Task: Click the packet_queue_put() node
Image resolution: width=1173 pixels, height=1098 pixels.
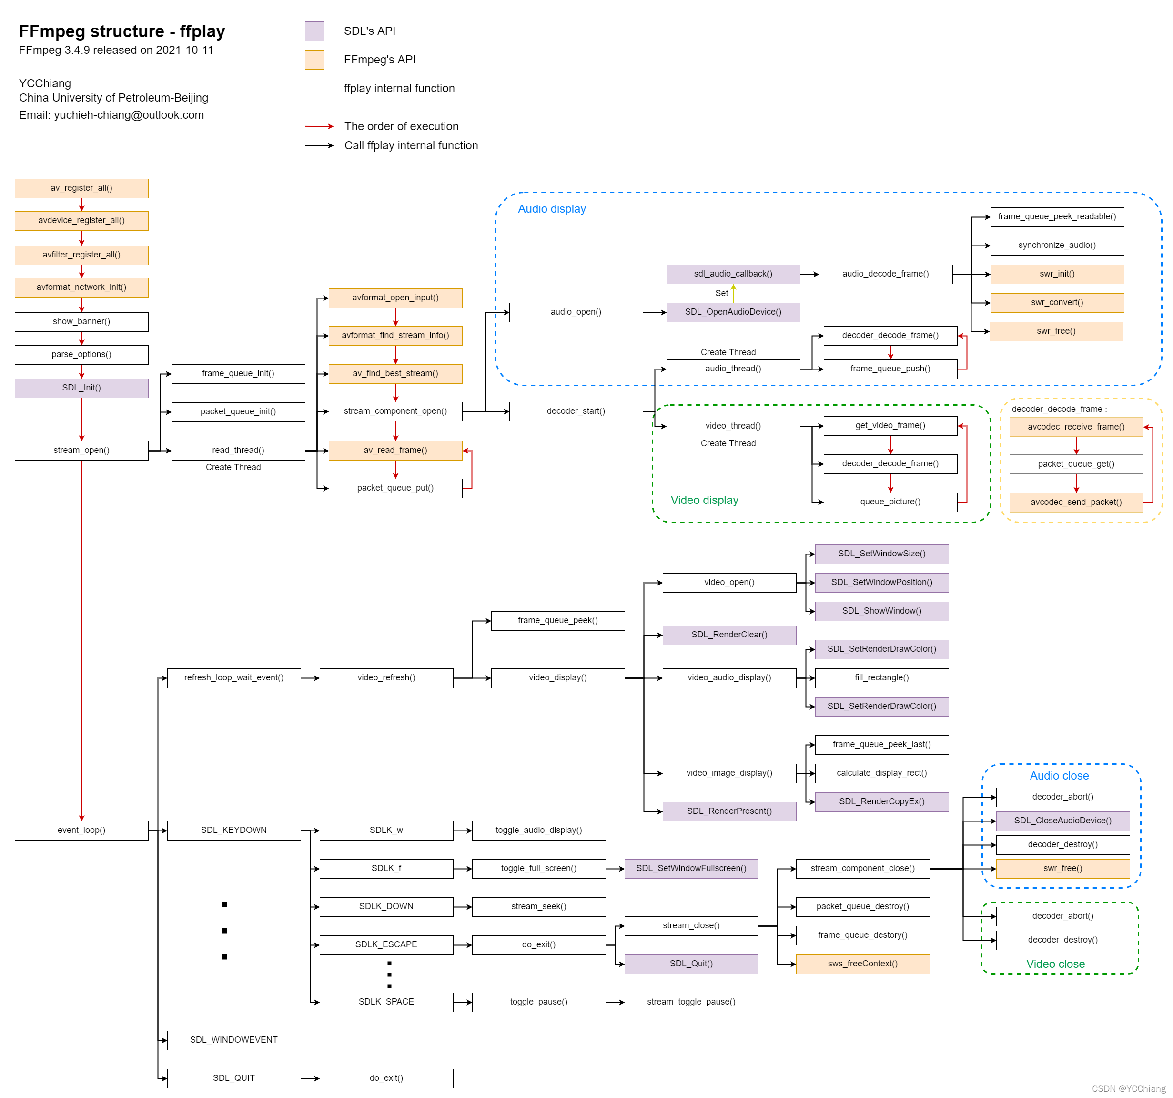Action: 395,488
